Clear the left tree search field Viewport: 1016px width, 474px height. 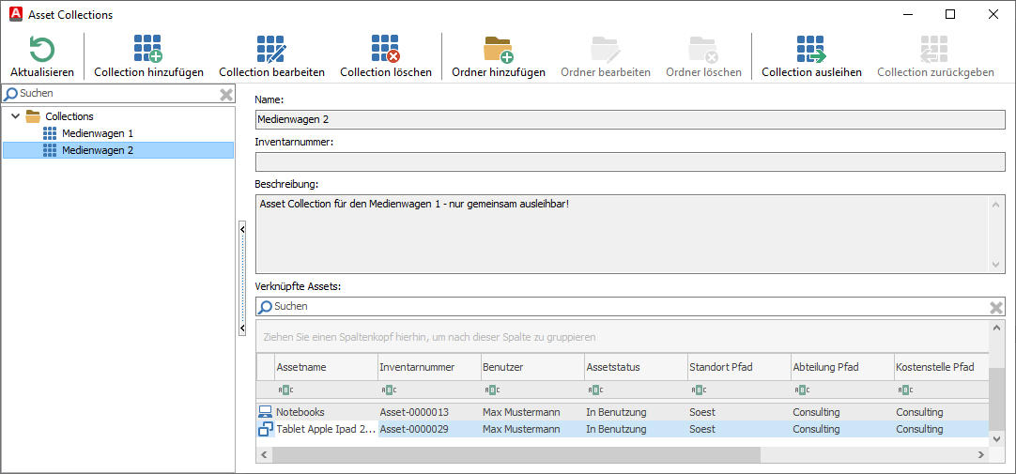click(226, 94)
